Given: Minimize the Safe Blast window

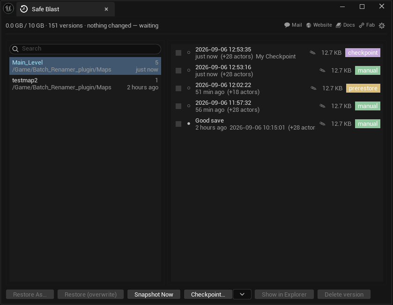Looking at the screenshot, I should 342,7.
